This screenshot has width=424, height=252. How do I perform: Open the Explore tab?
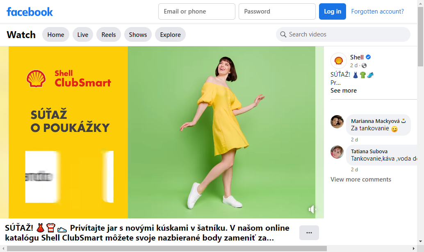pyautogui.click(x=170, y=34)
